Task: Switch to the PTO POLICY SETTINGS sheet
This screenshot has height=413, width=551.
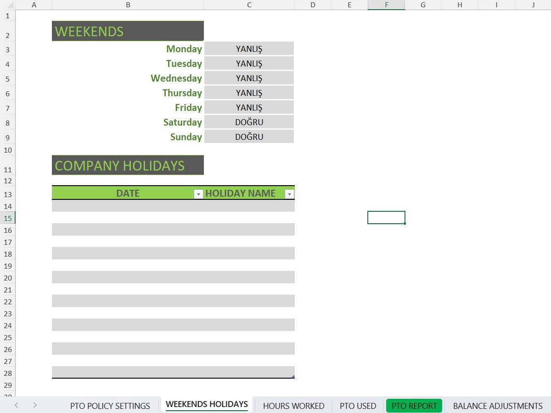Action: tap(110, 405)
